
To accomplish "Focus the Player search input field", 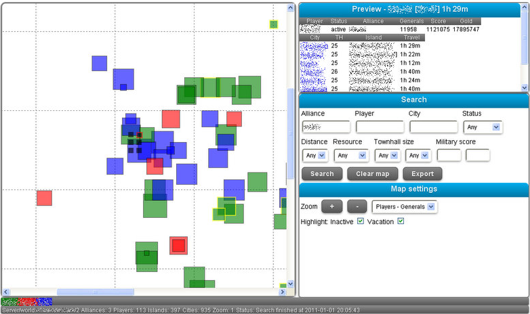I will click(380, 127).
